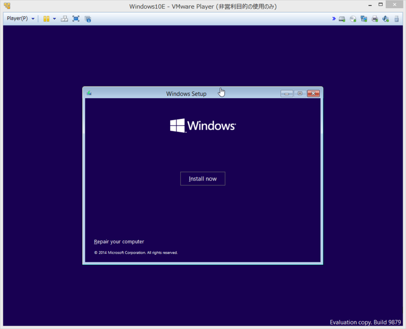406x329 pixels.
Task: Click the USB device icon
Action: tap(396, 19)
